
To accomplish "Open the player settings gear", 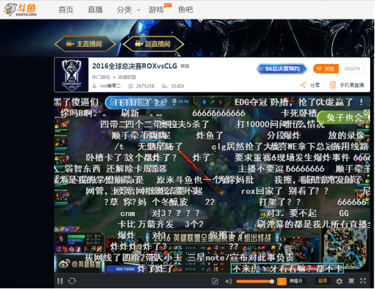I will 339,281.
